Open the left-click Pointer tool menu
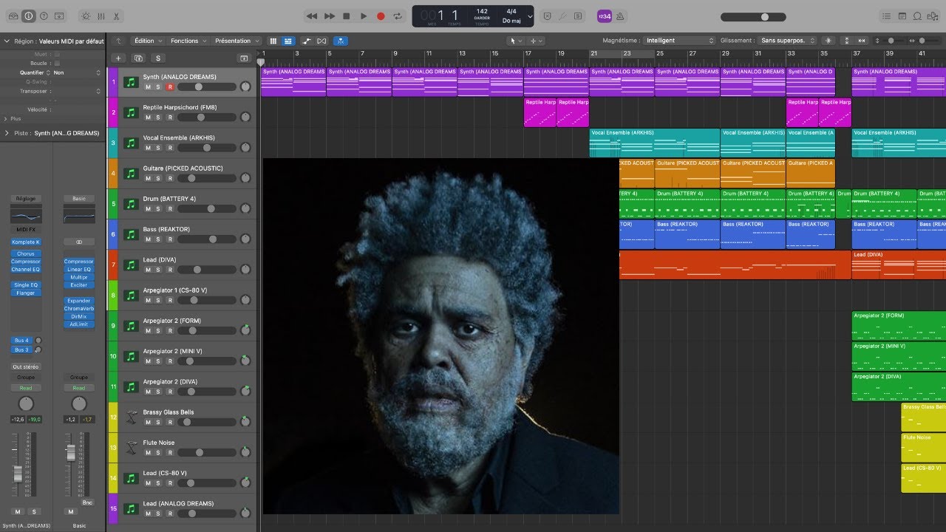This screenshot has width=946, height=532. point(517,41)
